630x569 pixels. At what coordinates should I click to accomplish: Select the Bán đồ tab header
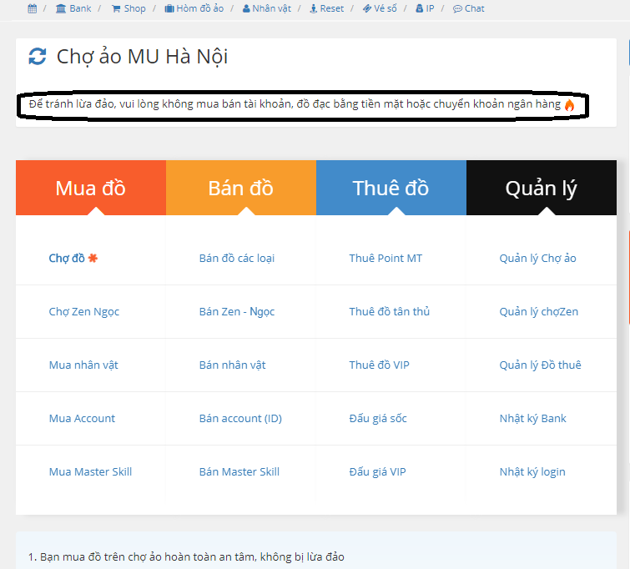[x=241, y=188]
